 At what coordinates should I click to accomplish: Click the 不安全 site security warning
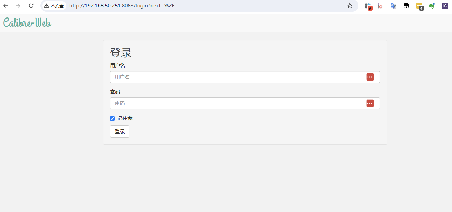pyautogui.click(x=54, y=6)
